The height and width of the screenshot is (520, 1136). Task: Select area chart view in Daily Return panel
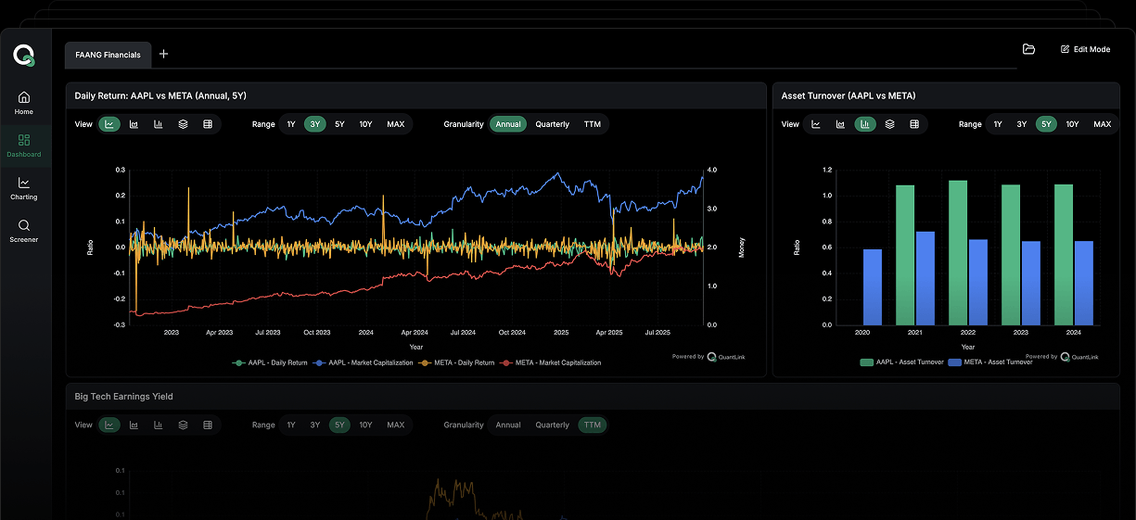tap(134, 124)
